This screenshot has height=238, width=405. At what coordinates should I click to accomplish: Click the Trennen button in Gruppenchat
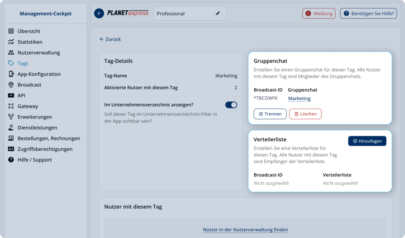(x=270, y=114)
